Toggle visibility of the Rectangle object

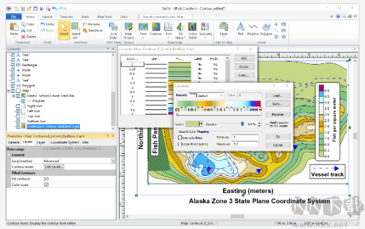coord(13,65)
